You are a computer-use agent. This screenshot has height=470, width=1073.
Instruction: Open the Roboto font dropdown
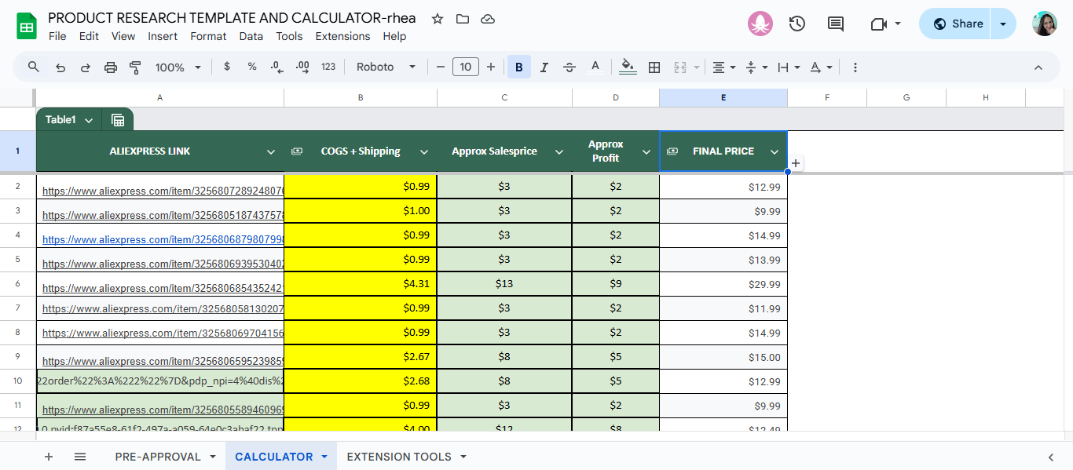(x=386, y=67)
